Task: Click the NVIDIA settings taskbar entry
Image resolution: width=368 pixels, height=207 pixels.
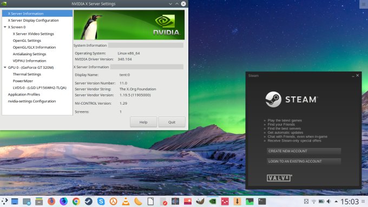Action: coord(213,202)
